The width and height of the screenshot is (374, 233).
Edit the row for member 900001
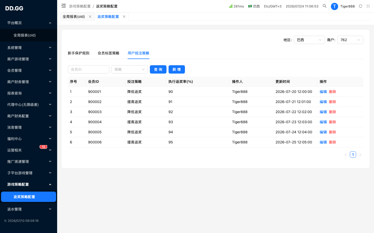[323, 92]
